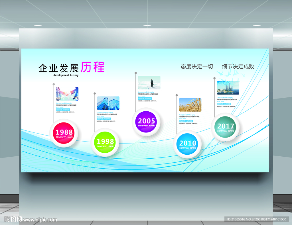Click the black 企业发展 title text
Image resolution: width=292 pixels, height=225 pixels.
tap(58, 68)
